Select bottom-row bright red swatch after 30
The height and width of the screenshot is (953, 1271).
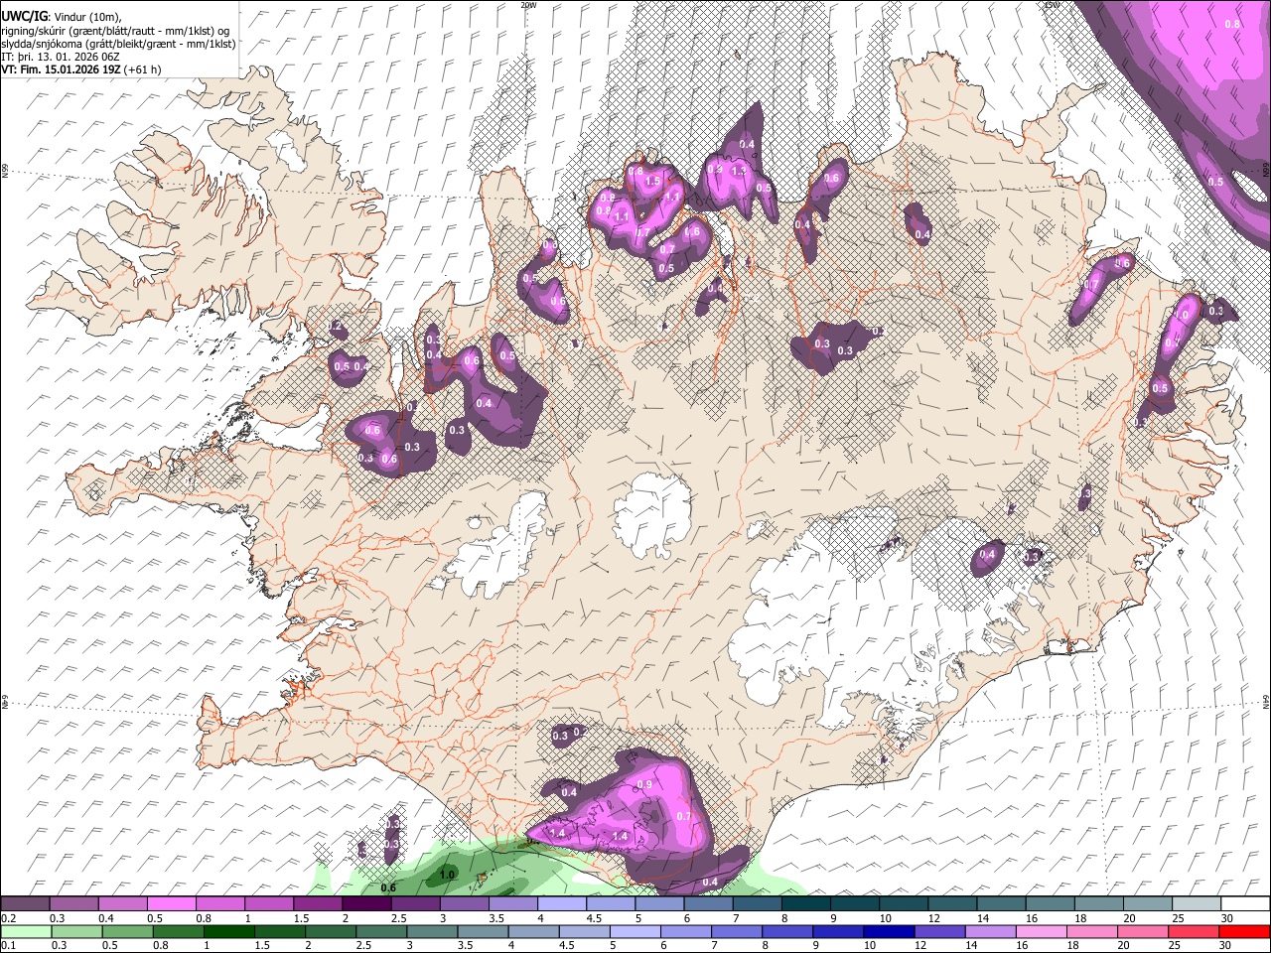(1245, 931)
